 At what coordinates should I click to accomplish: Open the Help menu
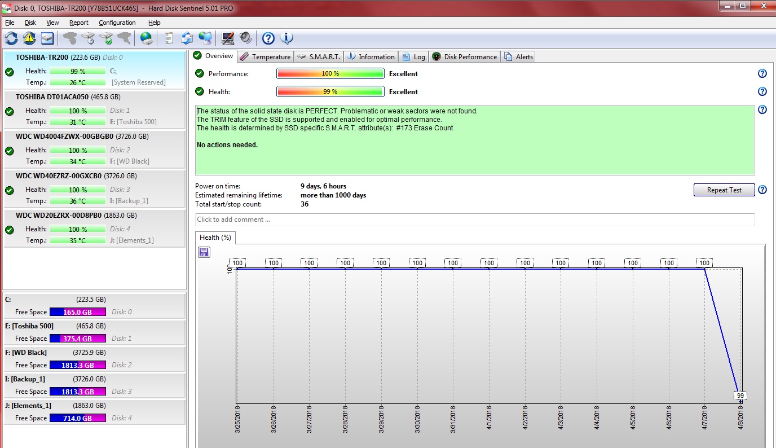coord(155,23)
